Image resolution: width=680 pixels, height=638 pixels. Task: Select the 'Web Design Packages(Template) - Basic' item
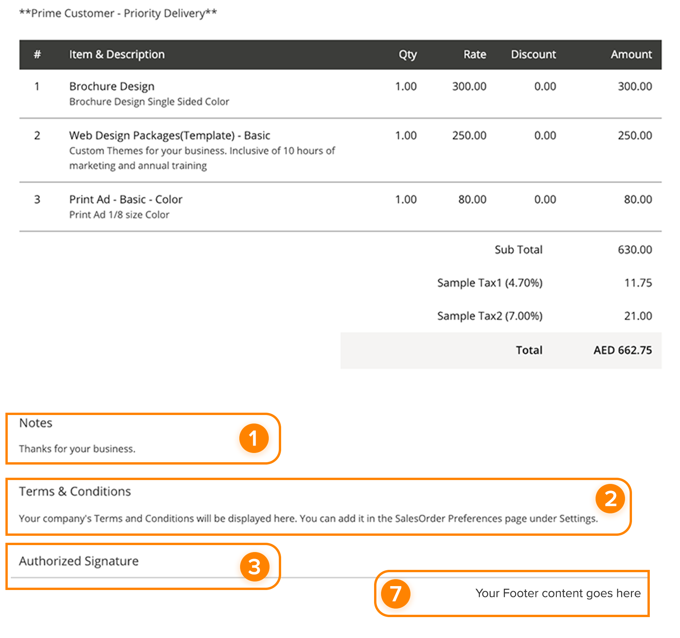coord(169,135)
